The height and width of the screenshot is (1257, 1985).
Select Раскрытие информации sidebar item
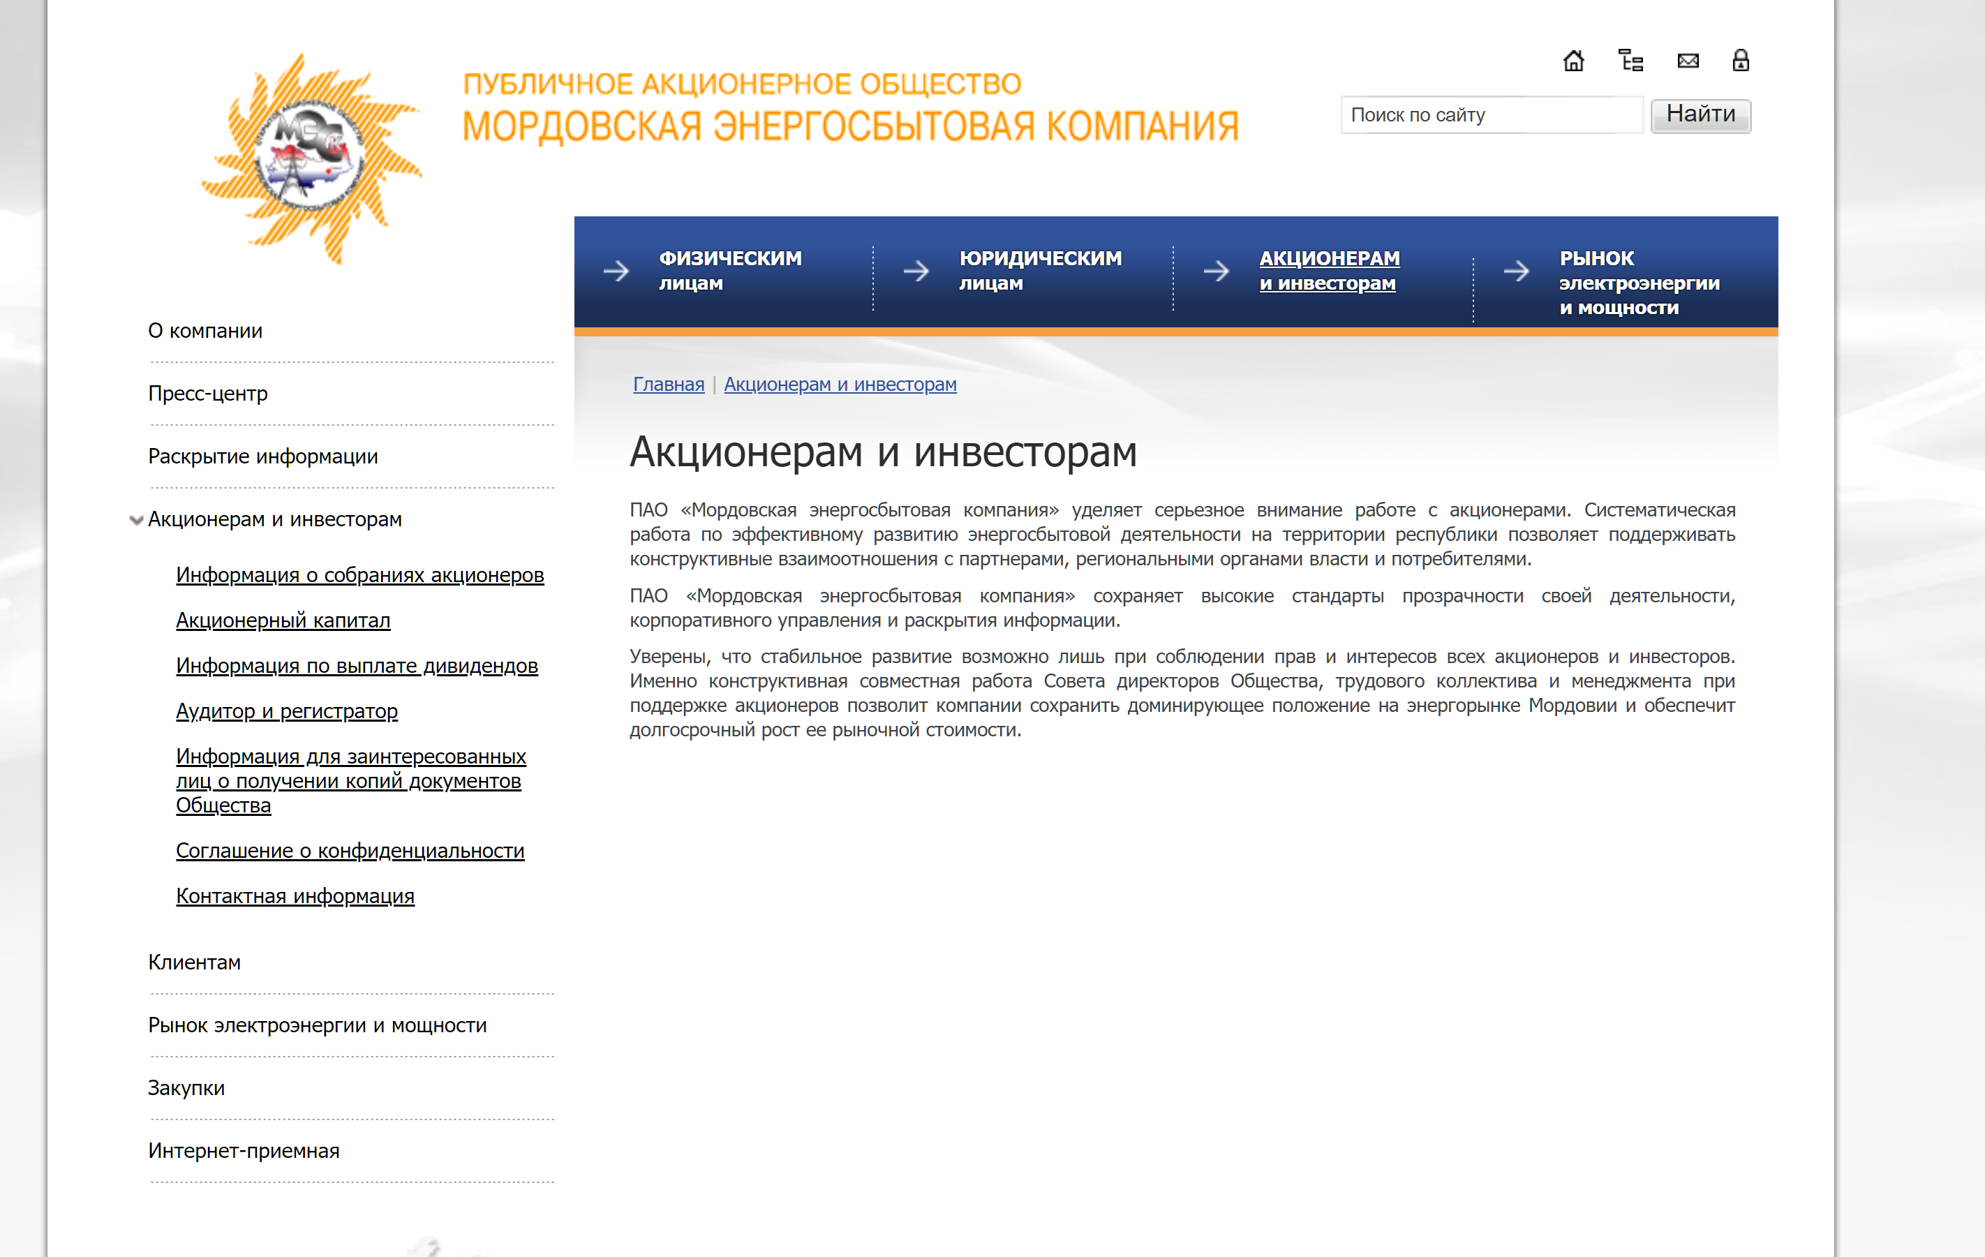262,456
